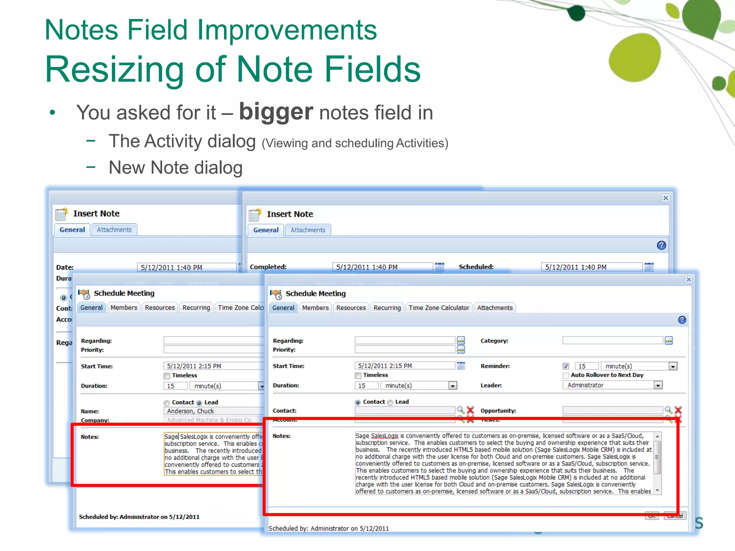
Task: Open help in right Schedule Meeting dialog
Action: [682, 320]
